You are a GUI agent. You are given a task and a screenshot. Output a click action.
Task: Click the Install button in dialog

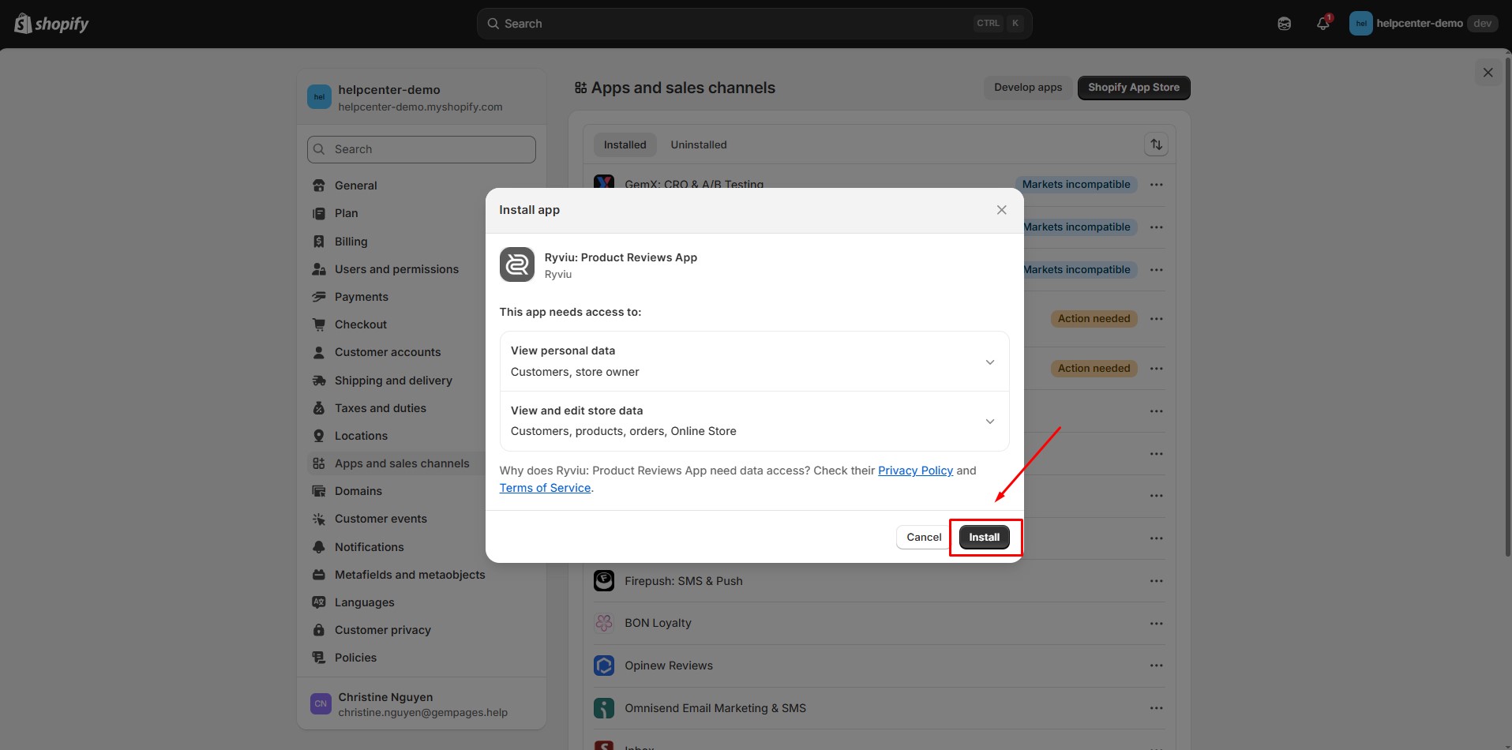984,537
